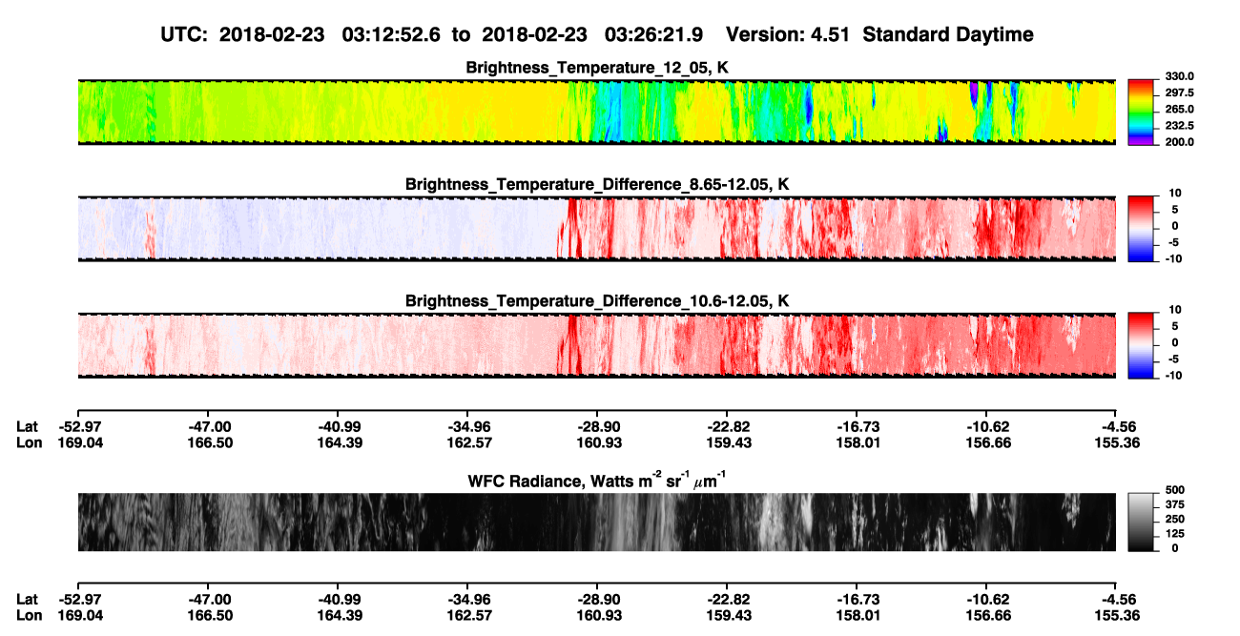Viewport: 1240px width, 636px height.
Task: Click latitude '-4.56' on the axis above WFC Radiance
Action: point(1117,427)
